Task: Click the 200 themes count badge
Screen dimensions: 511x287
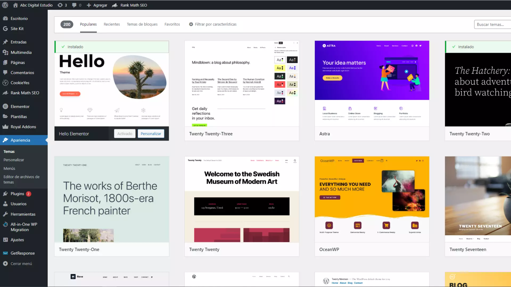Action: click(67, 24)
